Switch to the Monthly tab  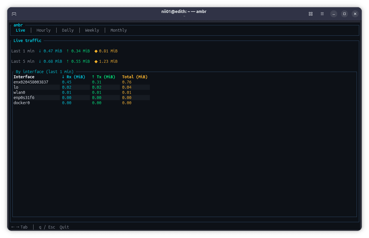(x=119, y=30)
